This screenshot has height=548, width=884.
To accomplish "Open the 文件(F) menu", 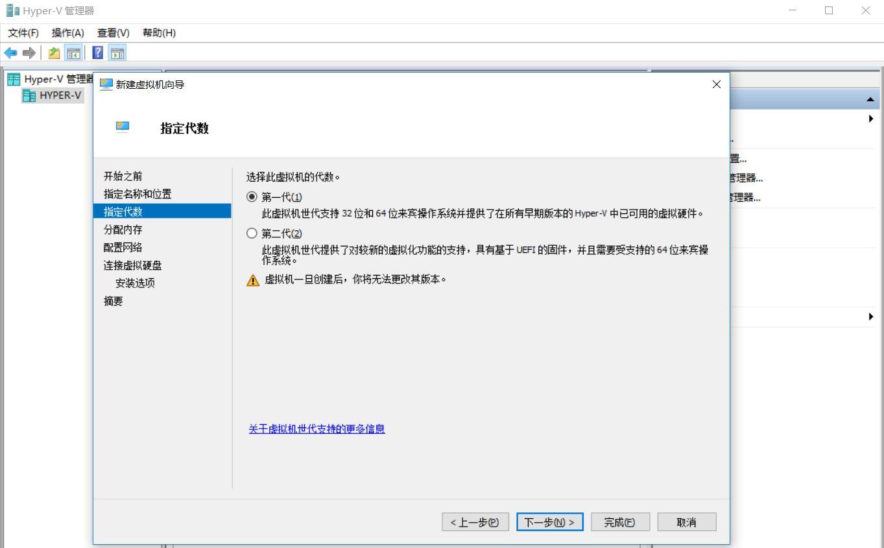I will click(23, 32).
